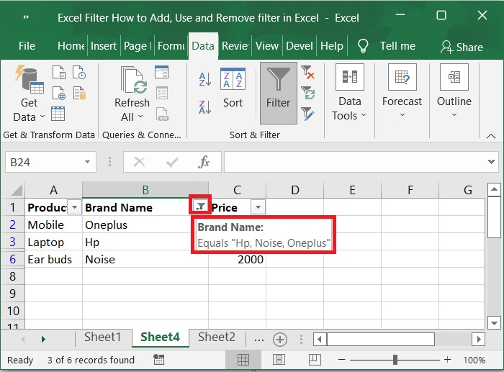This screenshot has height=372, width=504.
Task: Click the formula Enter checkmark
Action: tap(172, 162)
